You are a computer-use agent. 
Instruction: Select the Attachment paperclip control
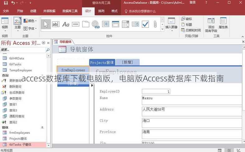click(x=155, y=24)
